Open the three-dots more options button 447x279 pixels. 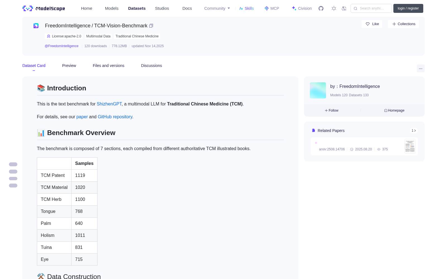pos(420,68)
